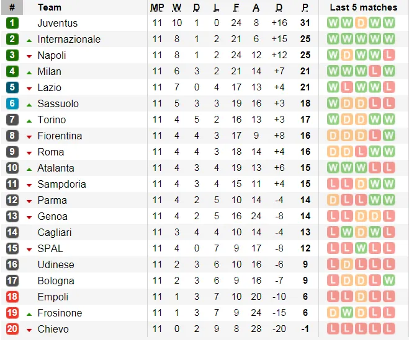Viewport: 409px width, 340px height.
Task: Click the red position 20 badge for Chievo
Action: [x=12, y=329]
